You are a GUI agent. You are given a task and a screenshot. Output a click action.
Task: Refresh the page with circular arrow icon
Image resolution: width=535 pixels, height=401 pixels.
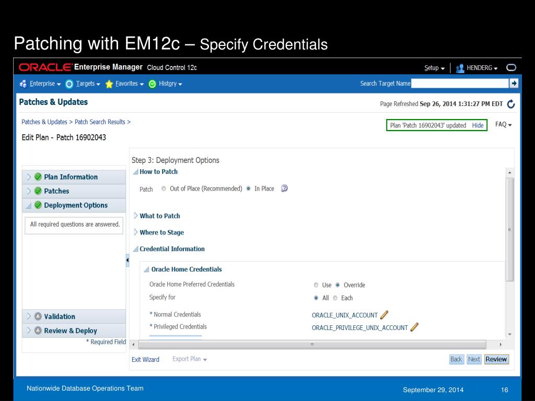point(511,104)
